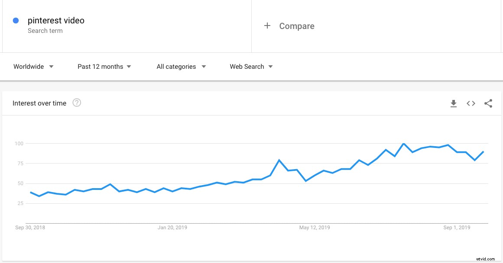The height and width of the screenshot is (263, 503).
Task: Open the embed code icon
Action: (471, 103)
